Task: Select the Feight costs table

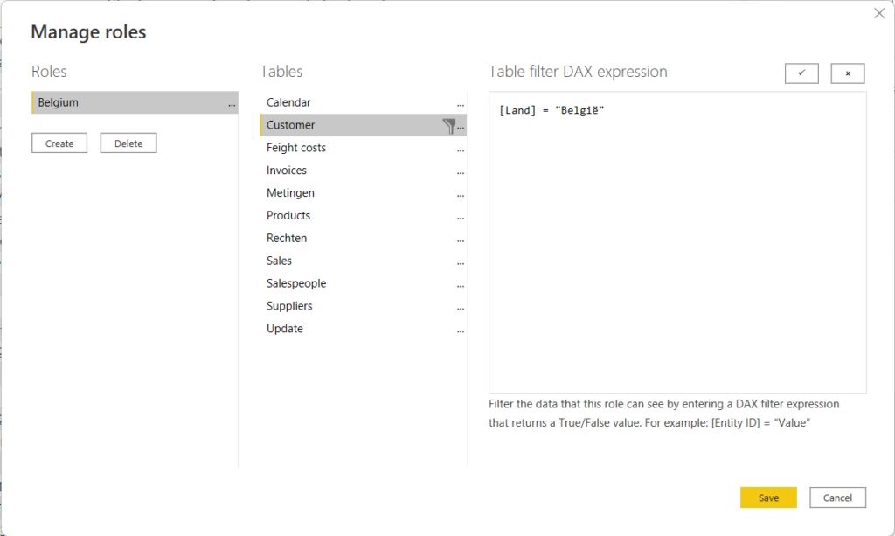Action: [296, 148]
